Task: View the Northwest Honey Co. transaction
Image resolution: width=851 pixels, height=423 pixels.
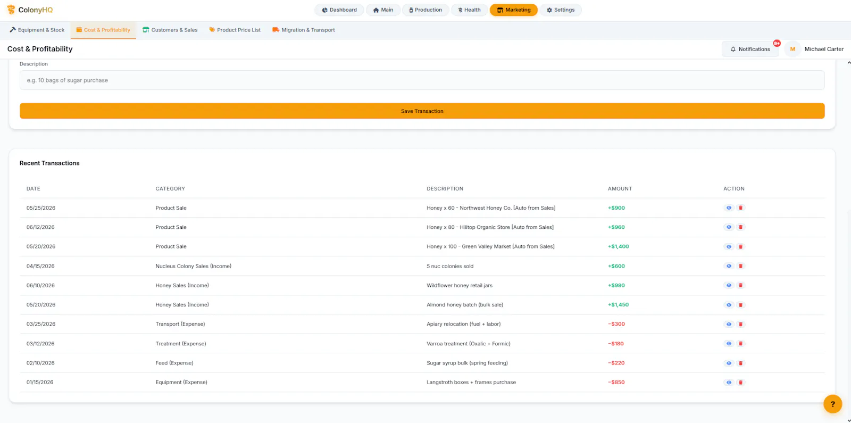Action: pyautogui.click(x=729, y=208)
